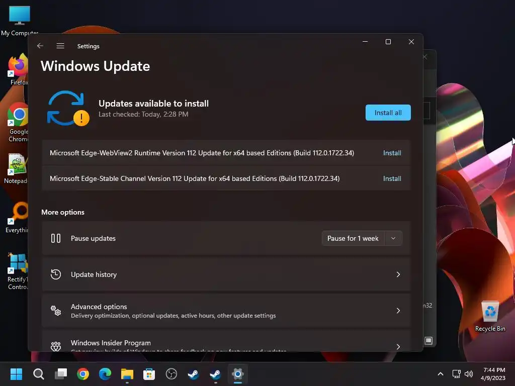This screenshot has width=515, height=386.
Task: Launch Google Chrome from the taskbar
Action: pyautogui.click(x=83, y=374)
